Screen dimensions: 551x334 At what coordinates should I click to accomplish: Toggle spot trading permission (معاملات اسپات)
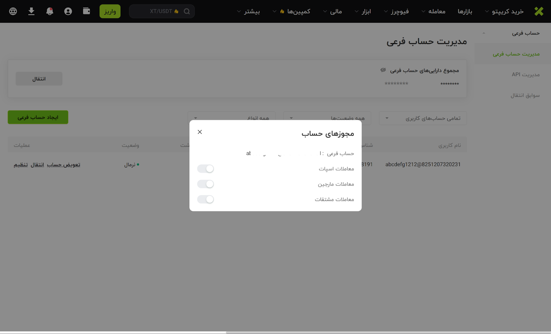point(206,169)
